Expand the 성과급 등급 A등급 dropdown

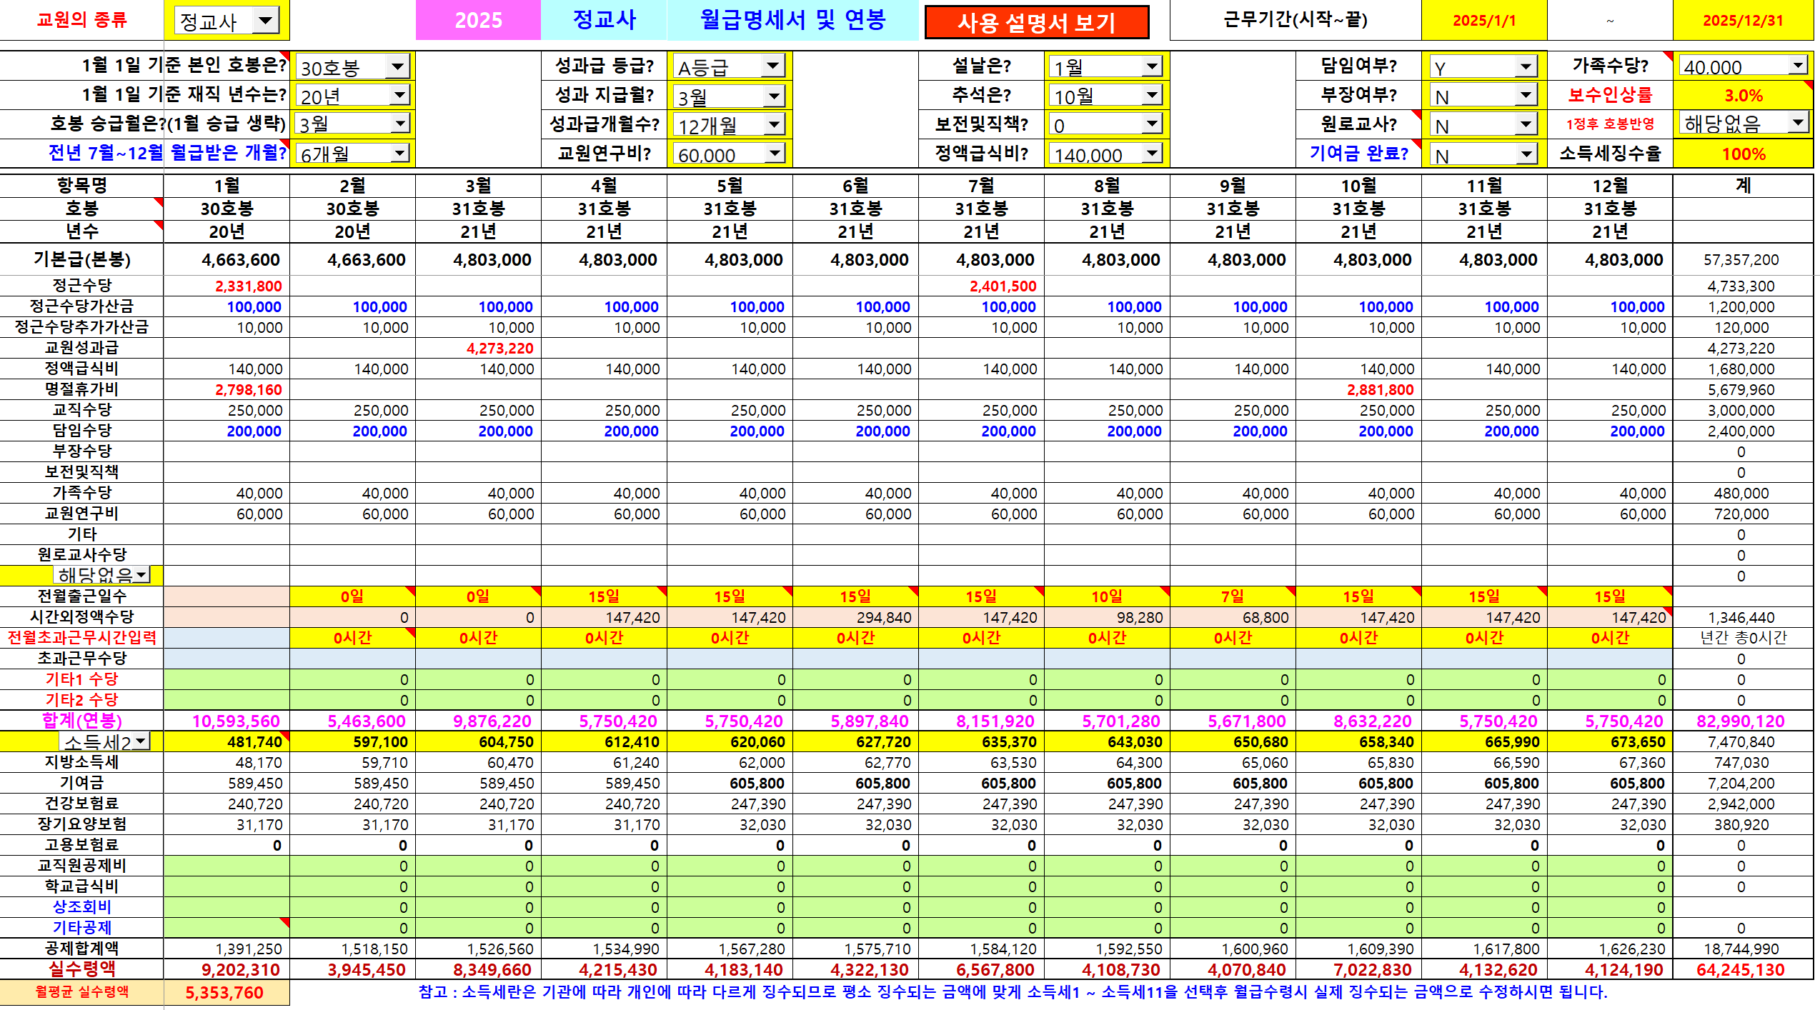click(772, 66)
